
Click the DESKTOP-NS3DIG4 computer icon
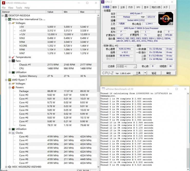coord(6,15)
